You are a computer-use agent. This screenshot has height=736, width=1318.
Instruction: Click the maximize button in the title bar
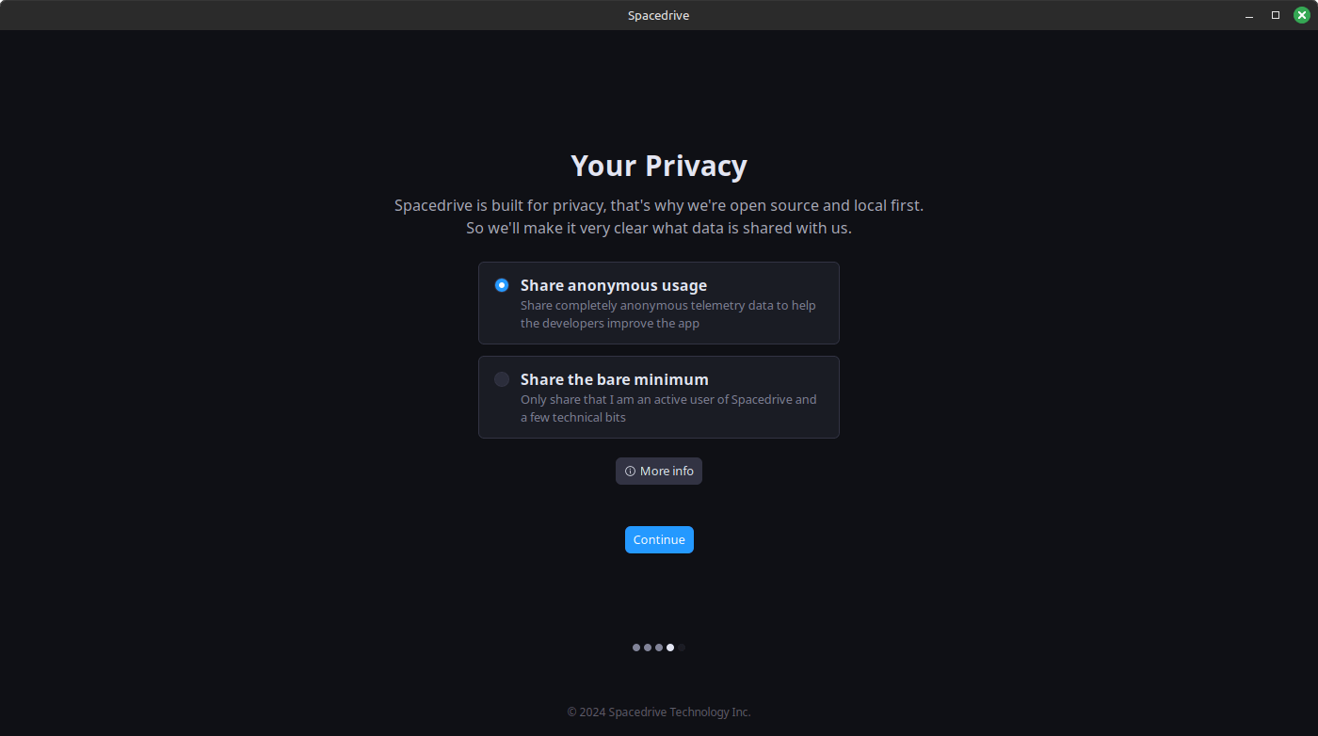1276,15
